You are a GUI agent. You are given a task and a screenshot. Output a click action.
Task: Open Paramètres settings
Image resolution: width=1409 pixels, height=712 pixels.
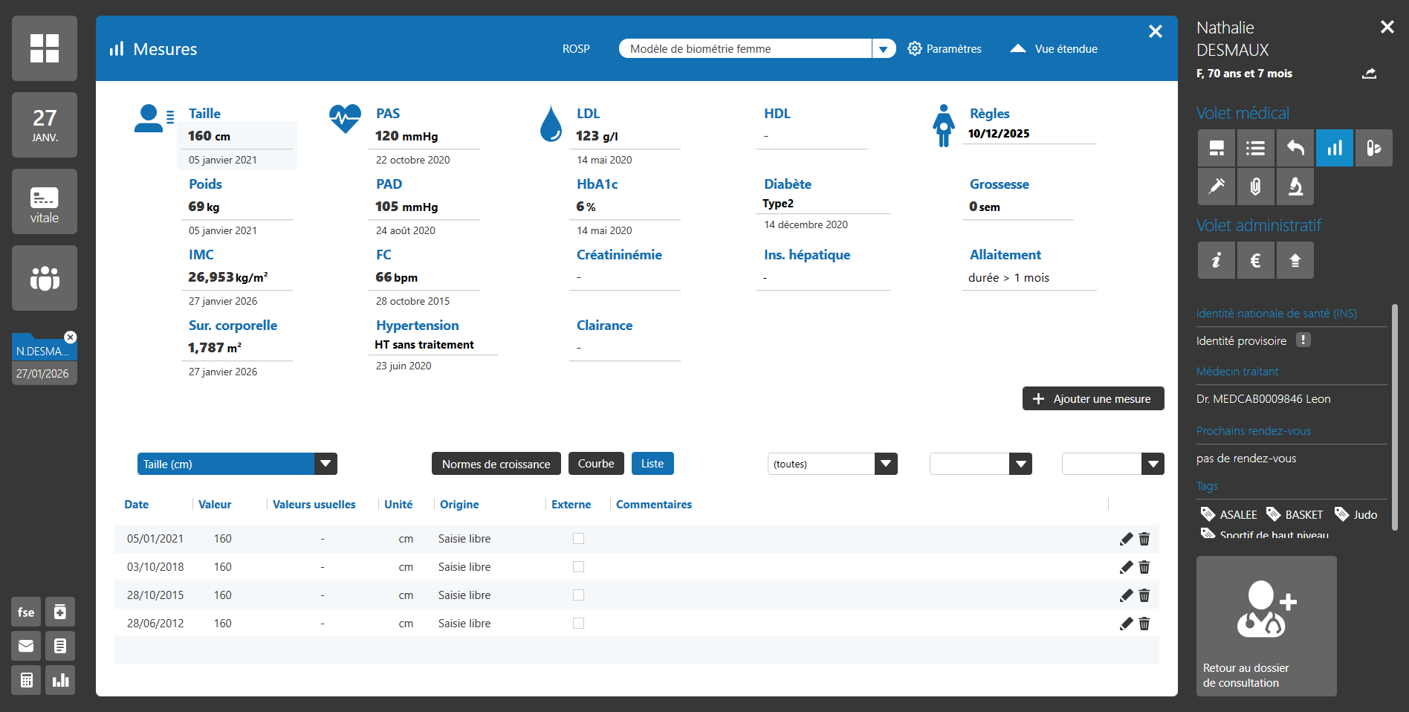945,49
